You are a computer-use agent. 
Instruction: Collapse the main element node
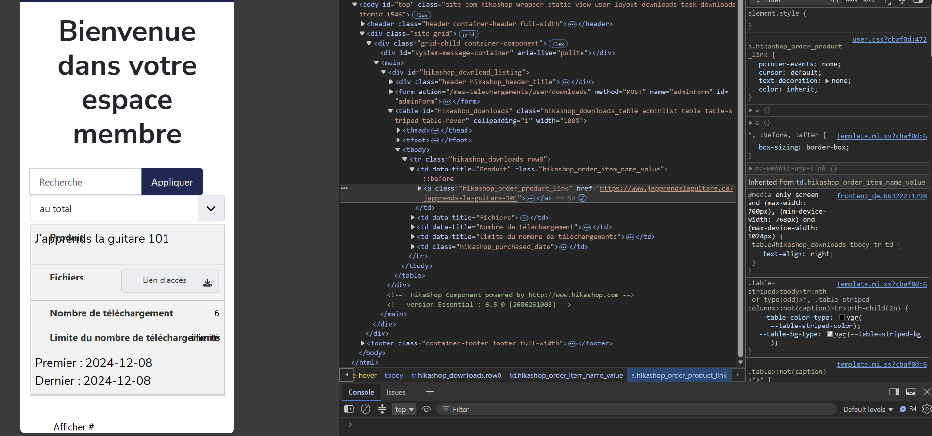click(x=376, y=62)
